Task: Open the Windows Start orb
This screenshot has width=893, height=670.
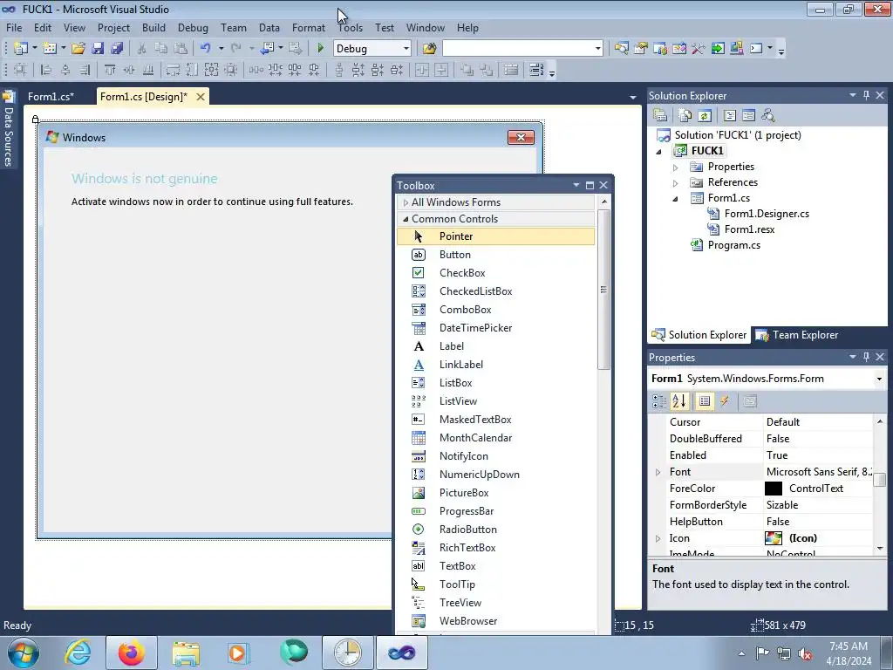Action: (24, 653)
